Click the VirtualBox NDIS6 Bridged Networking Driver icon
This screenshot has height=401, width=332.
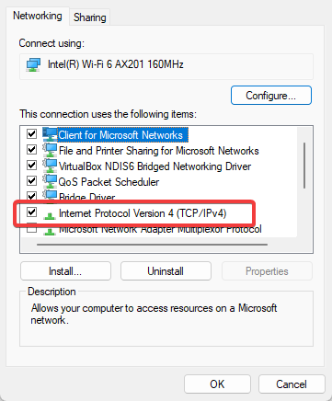(50, 166)
